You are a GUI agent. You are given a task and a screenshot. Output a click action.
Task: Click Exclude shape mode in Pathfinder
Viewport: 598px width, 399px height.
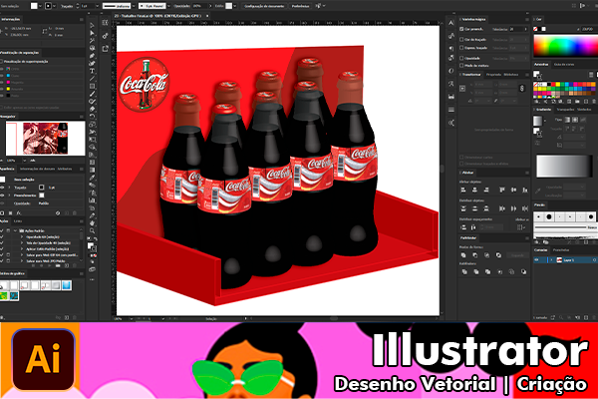[x=498, y=255]
